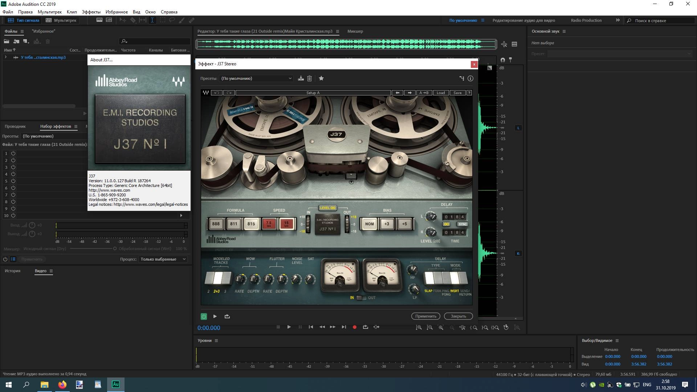Fast forward in the main transport
697x392 pixels.
click(333, 327)
